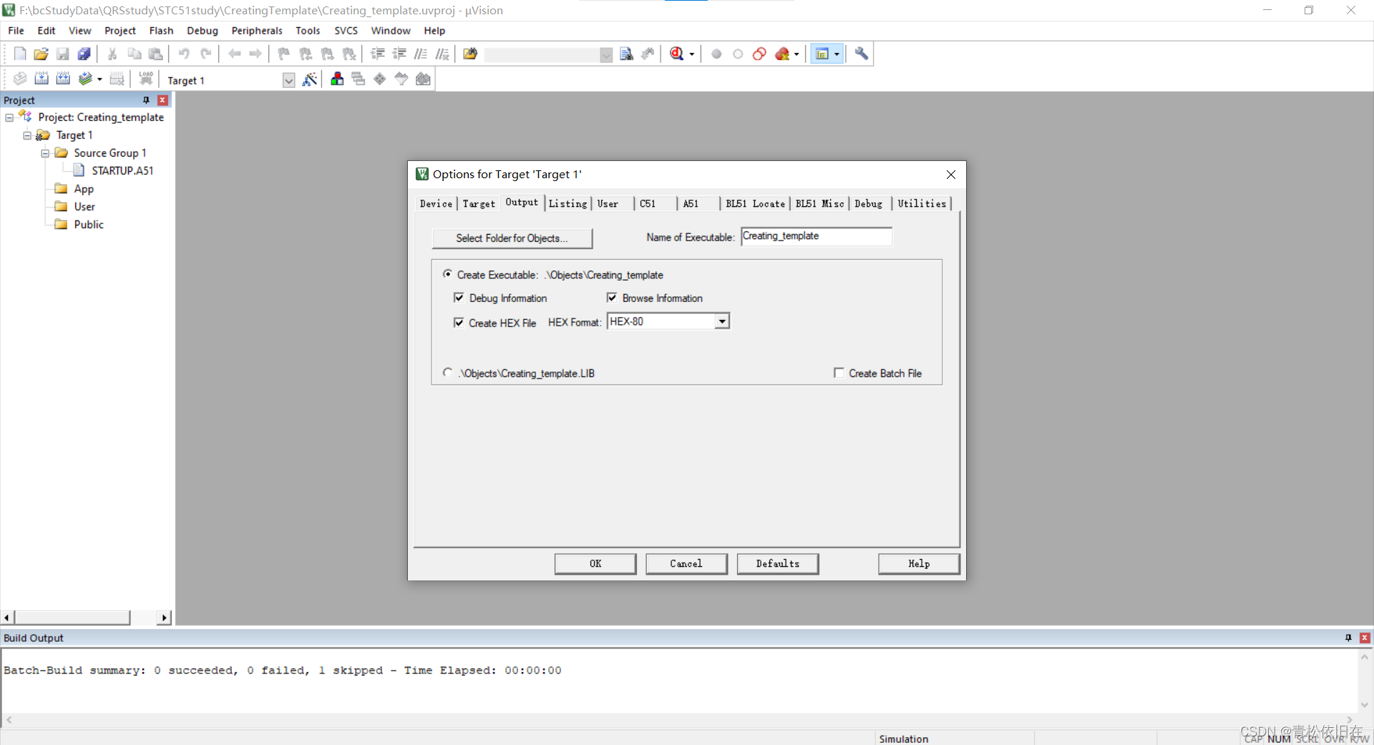Open the Batch Build dropdown arrow
The width and height of the screenshot is (1374, 745).
tap(99, 79)
